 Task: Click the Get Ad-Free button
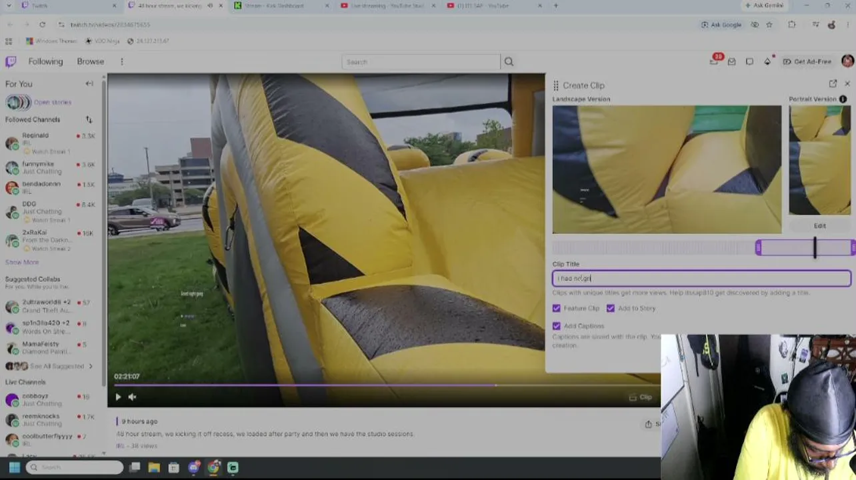(807, 61)
